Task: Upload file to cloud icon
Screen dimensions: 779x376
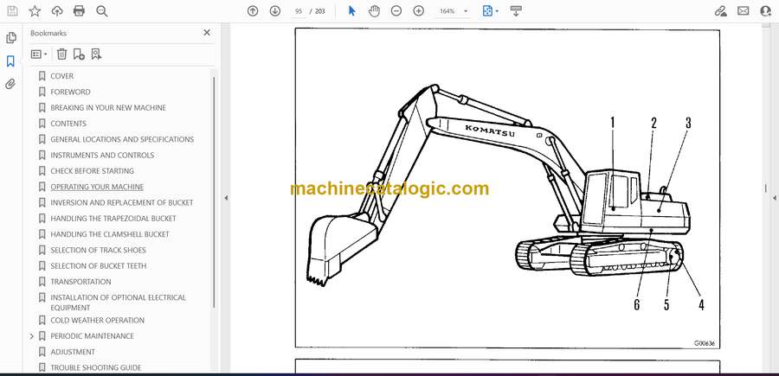Action: point(57,11)
